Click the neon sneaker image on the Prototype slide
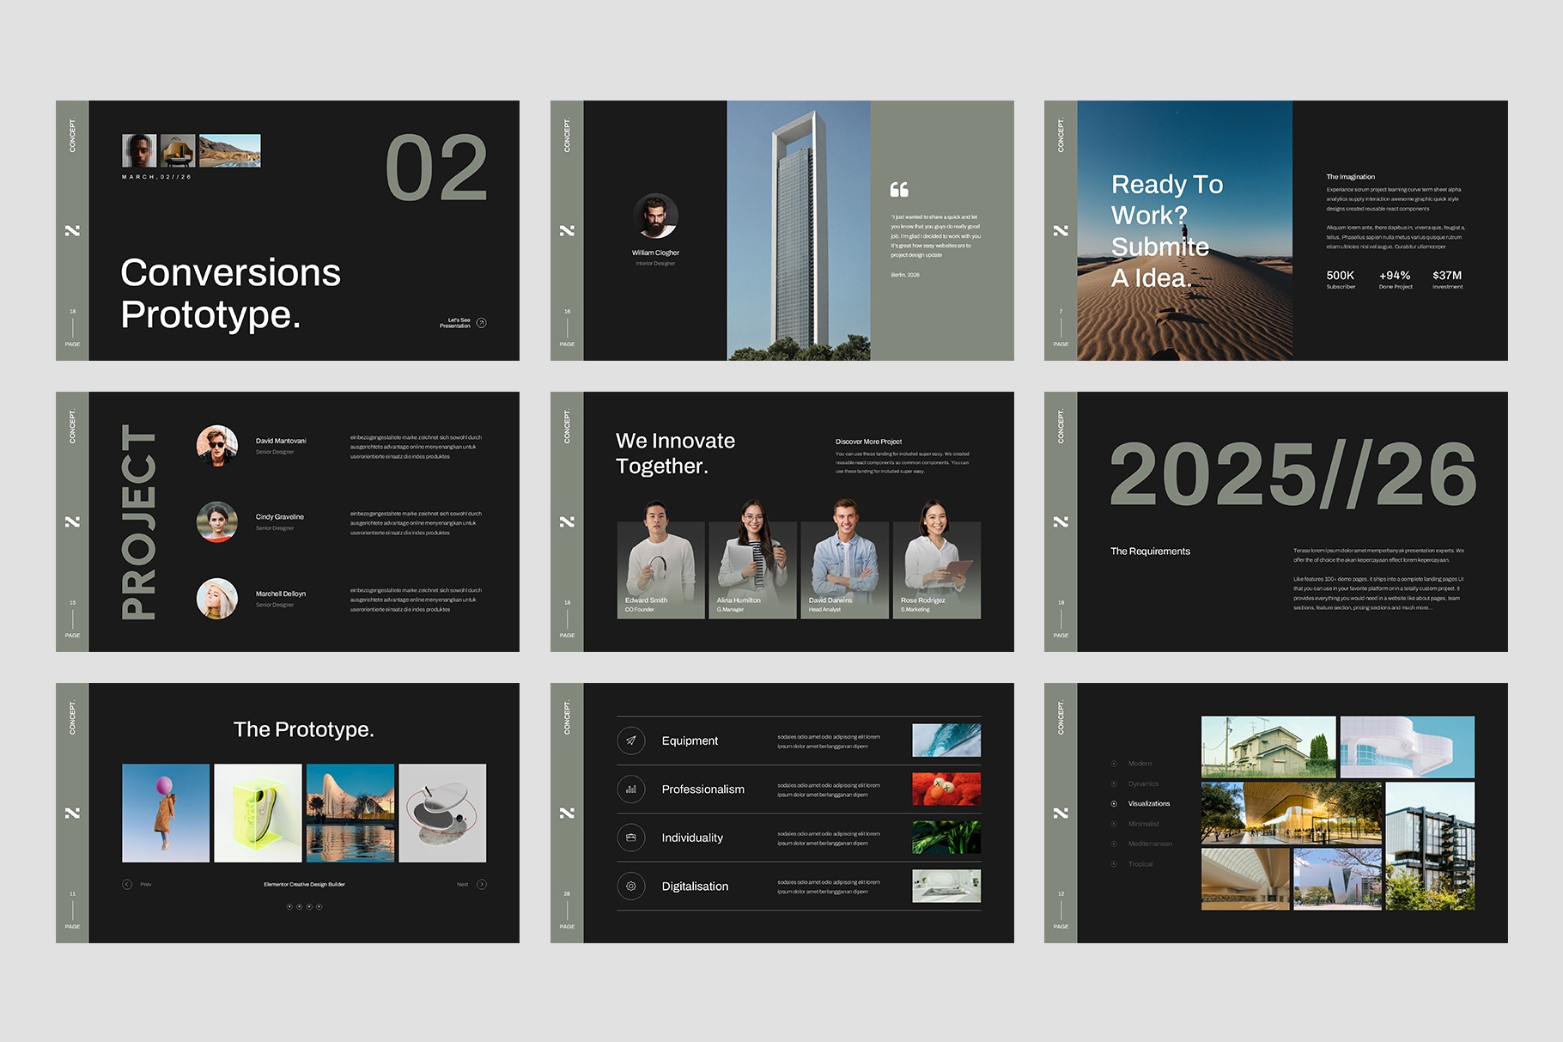The height and width of the screenshot is (1042, 1563). 258,811
